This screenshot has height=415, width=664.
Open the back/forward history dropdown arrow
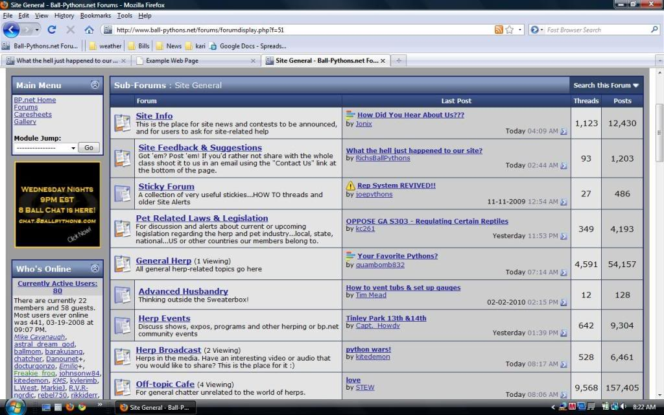[37, 30]
